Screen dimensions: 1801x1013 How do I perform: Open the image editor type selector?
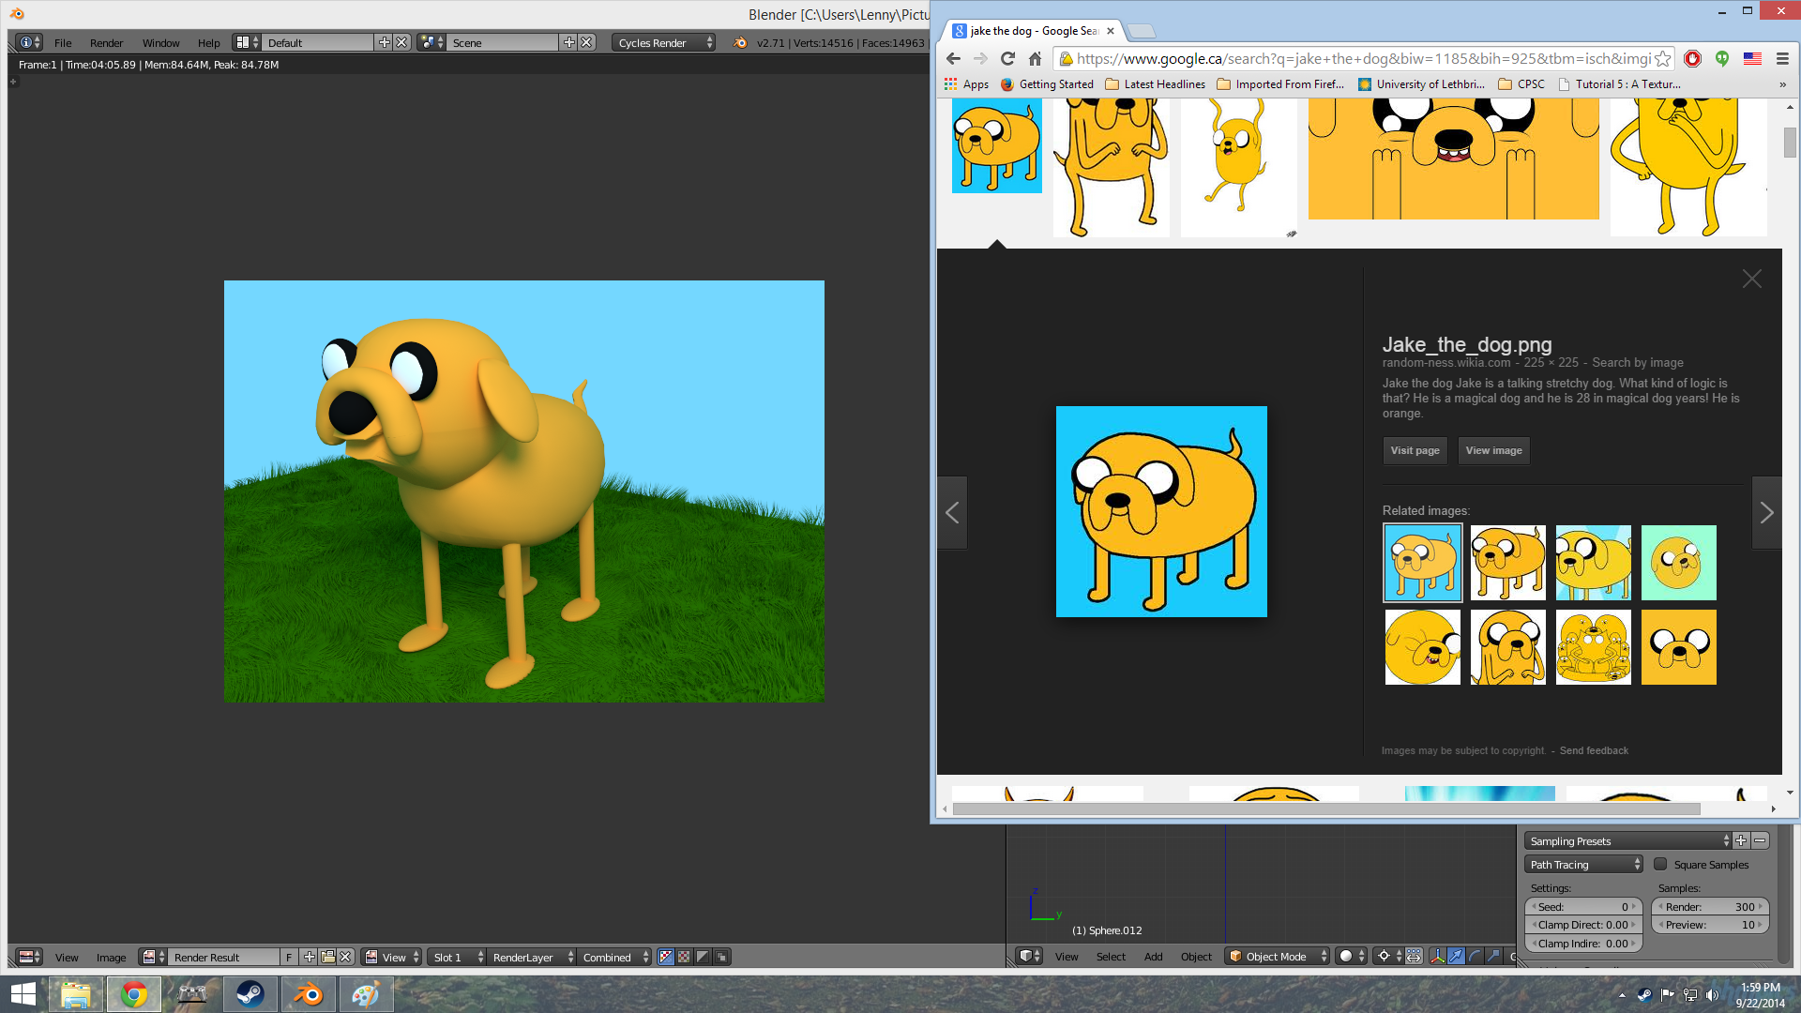29,957
